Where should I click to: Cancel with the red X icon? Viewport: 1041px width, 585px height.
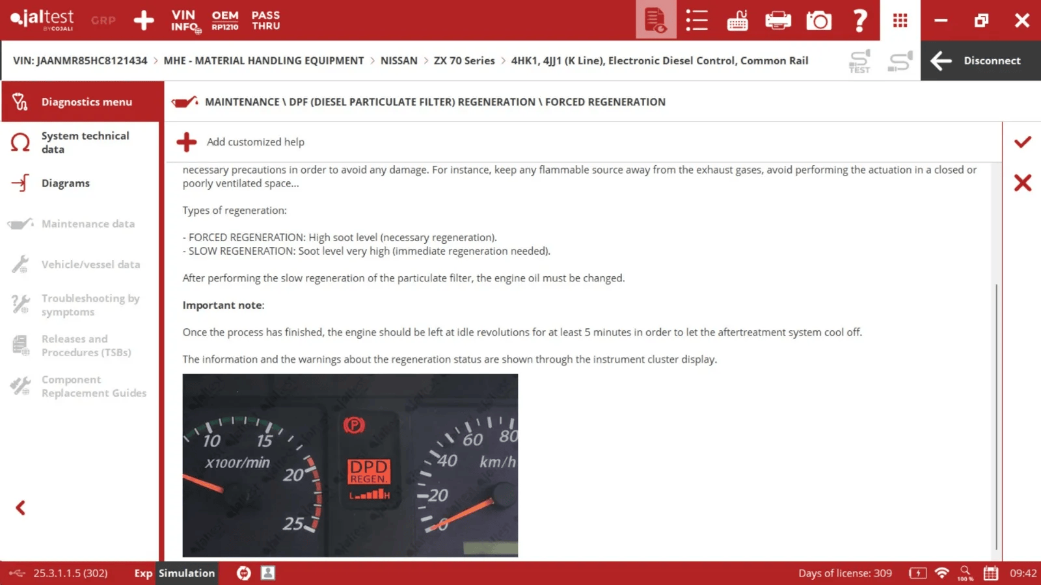point(1023,183)
